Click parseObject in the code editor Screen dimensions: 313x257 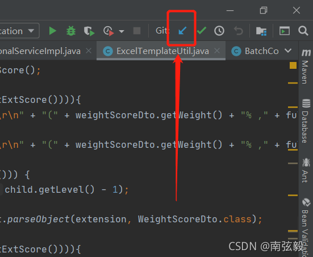pos(38,219)
